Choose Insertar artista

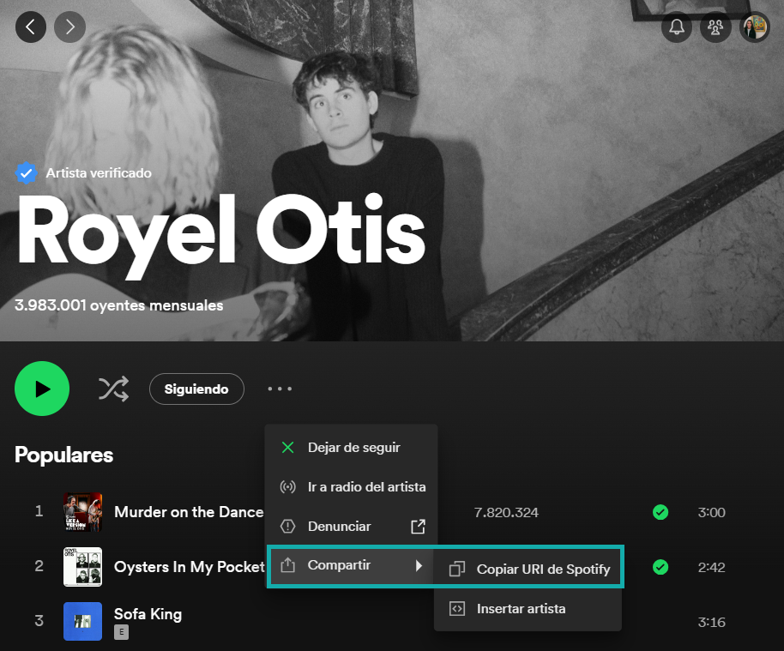tap(522, 609)
